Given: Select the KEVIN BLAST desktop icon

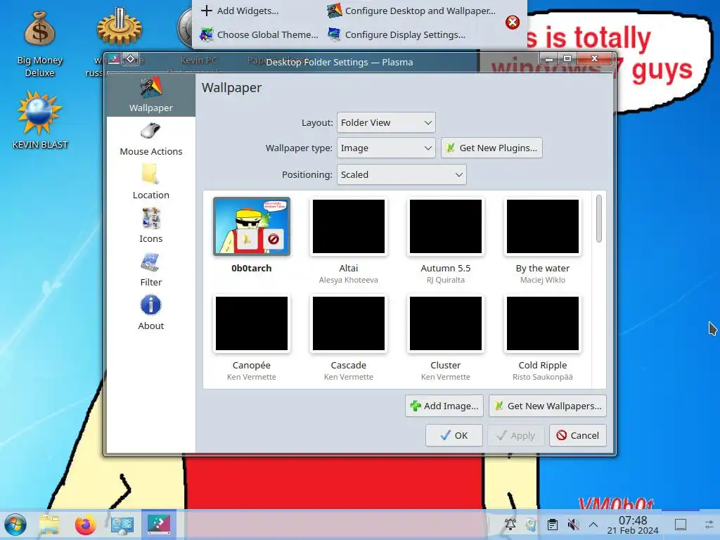Looking at the screenshot, I should point(39,120).
